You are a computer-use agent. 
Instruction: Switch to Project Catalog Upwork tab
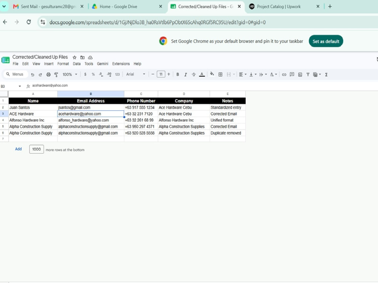click(x=284, y=6)
